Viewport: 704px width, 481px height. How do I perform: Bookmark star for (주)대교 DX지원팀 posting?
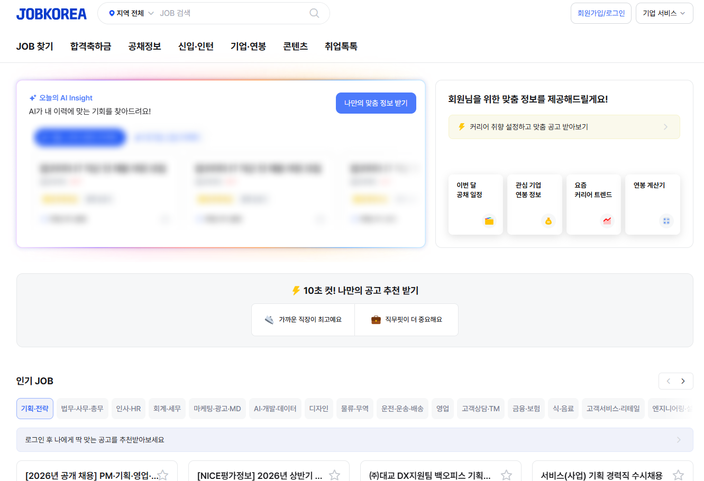pyautogui.click(x=506, y=475)
